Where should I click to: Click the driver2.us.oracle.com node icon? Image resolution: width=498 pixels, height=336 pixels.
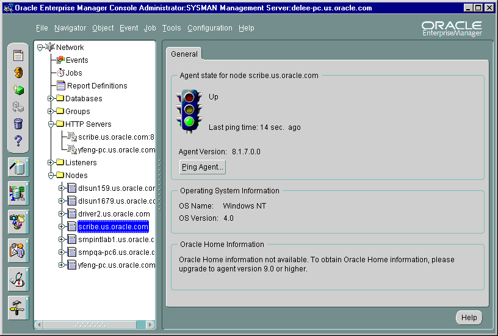pyautogui.click(x=72, y=214)
